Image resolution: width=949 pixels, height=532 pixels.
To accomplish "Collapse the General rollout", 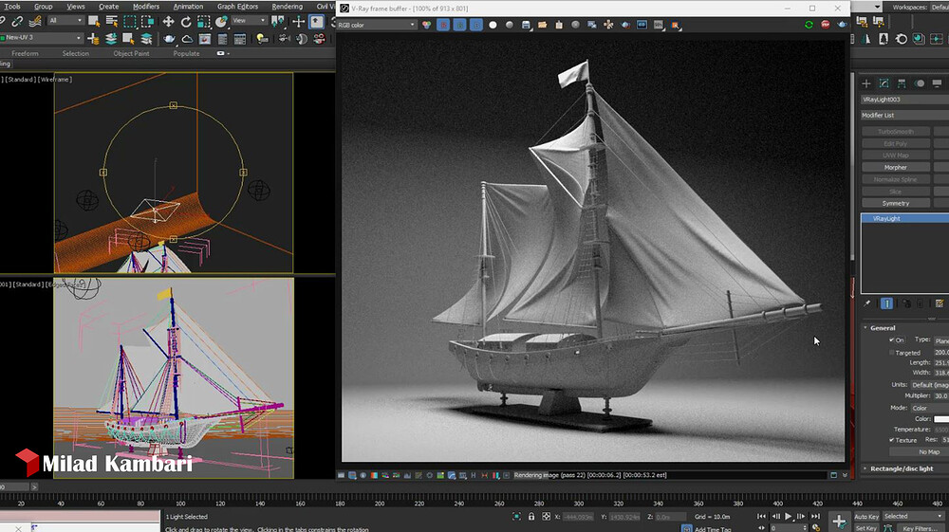I will [x=883, y=328].
